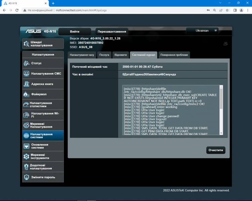The width and height of the screenshot is (252, 201).
Task: Click the zoom magnifier in address bar
Action: click(x=215, y=10)
